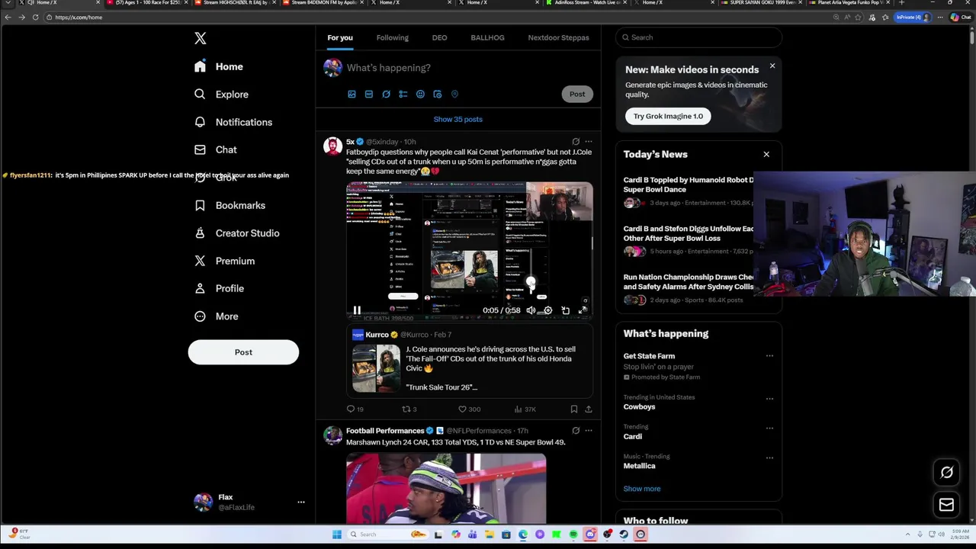
Task: Share 5x's post
Action: pos(588,409)
